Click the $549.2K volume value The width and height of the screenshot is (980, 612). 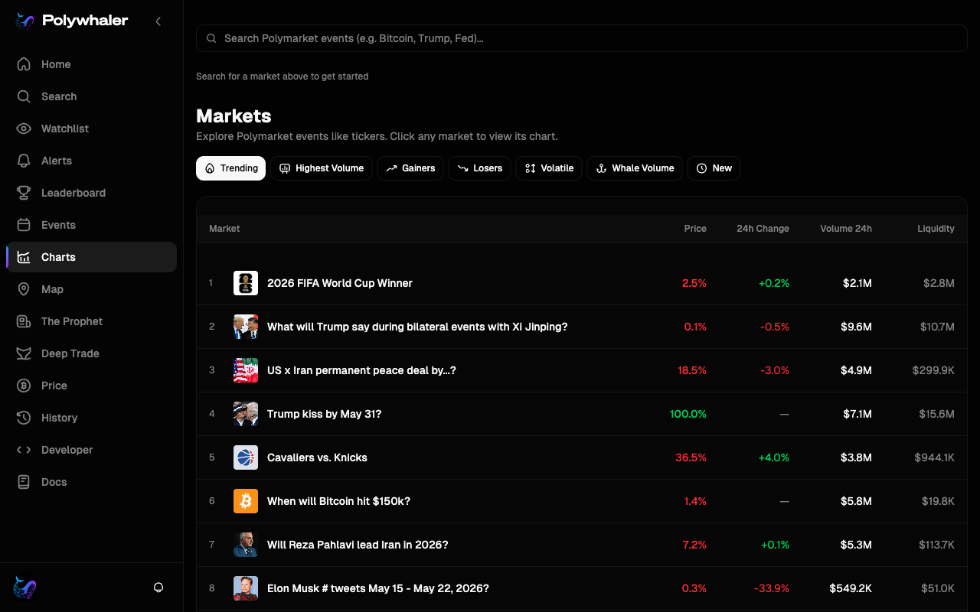click(851, 588)
